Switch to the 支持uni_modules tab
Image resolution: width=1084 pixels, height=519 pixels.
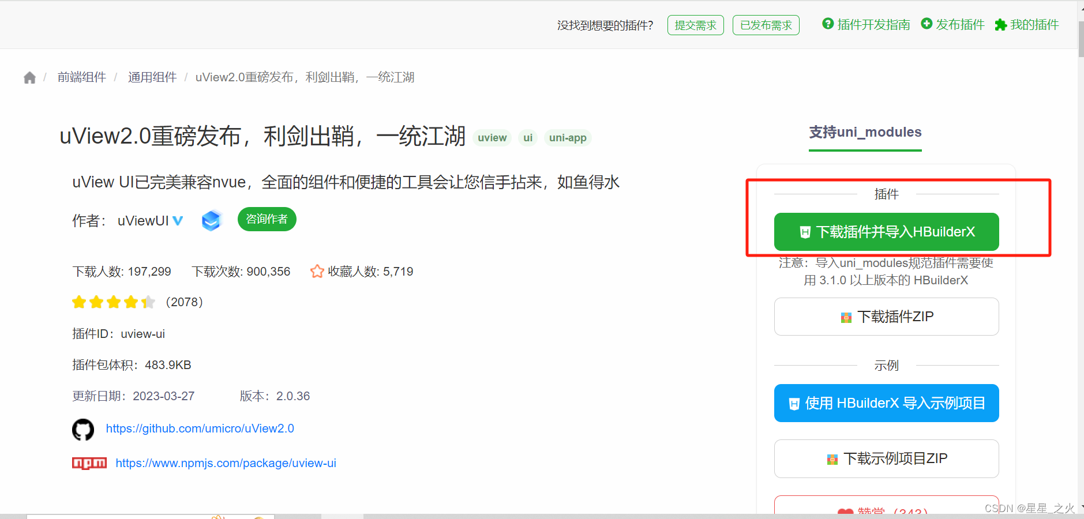coord(865,132)
